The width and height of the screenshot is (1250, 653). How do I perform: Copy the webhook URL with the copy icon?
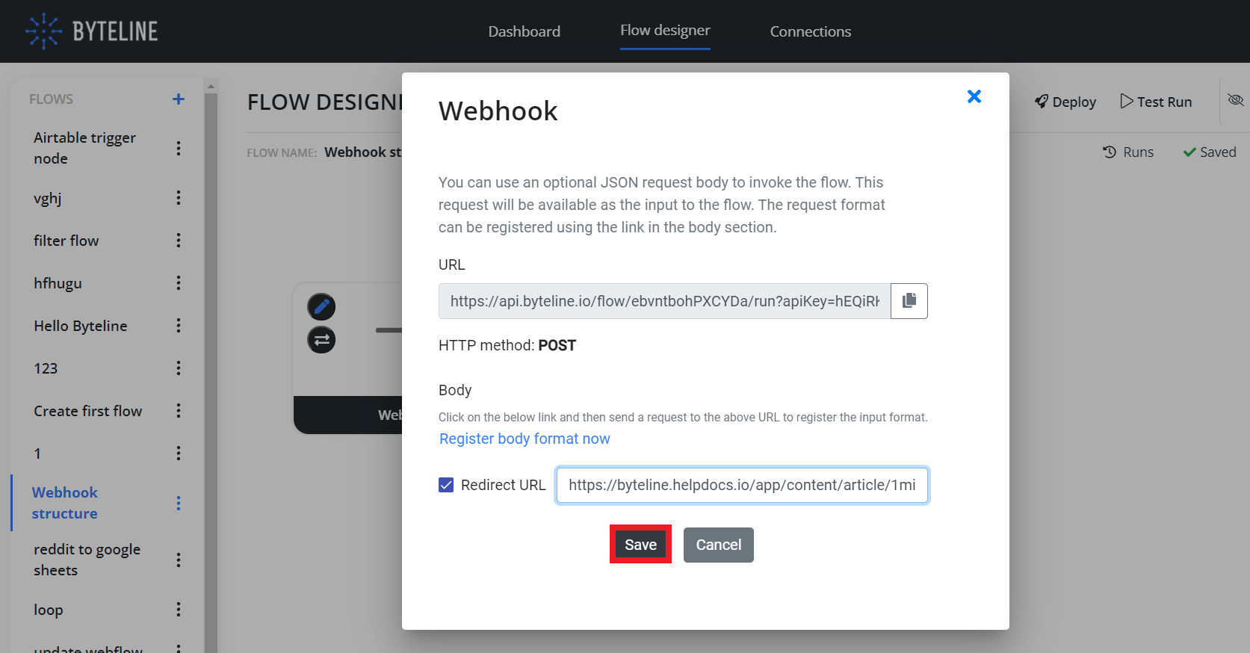[x=909, y=301]
